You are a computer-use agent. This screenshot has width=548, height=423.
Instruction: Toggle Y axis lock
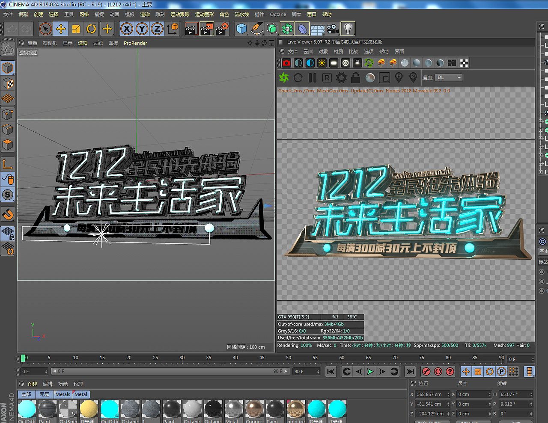coord(142,29)
